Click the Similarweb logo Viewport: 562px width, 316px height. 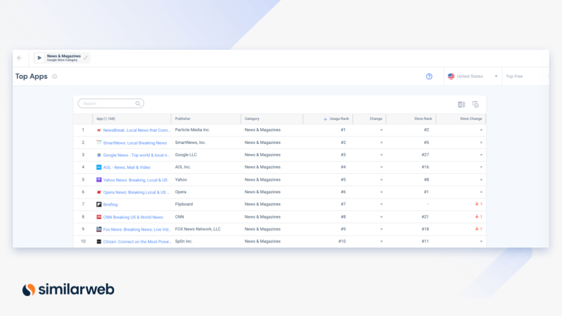coord(68,290)
